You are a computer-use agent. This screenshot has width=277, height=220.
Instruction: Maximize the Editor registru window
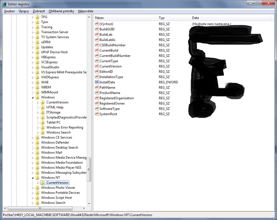[258, 3]
